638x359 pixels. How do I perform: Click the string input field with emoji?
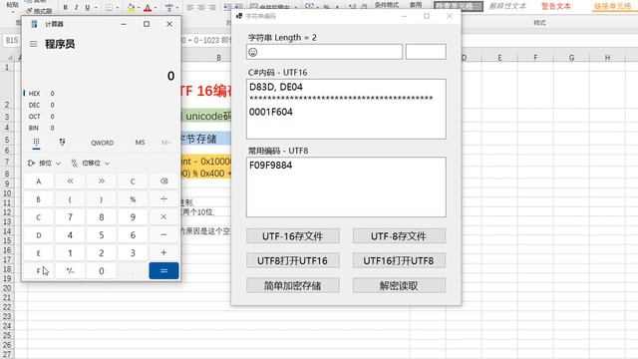pyautogui.click(x=324, y=52)
